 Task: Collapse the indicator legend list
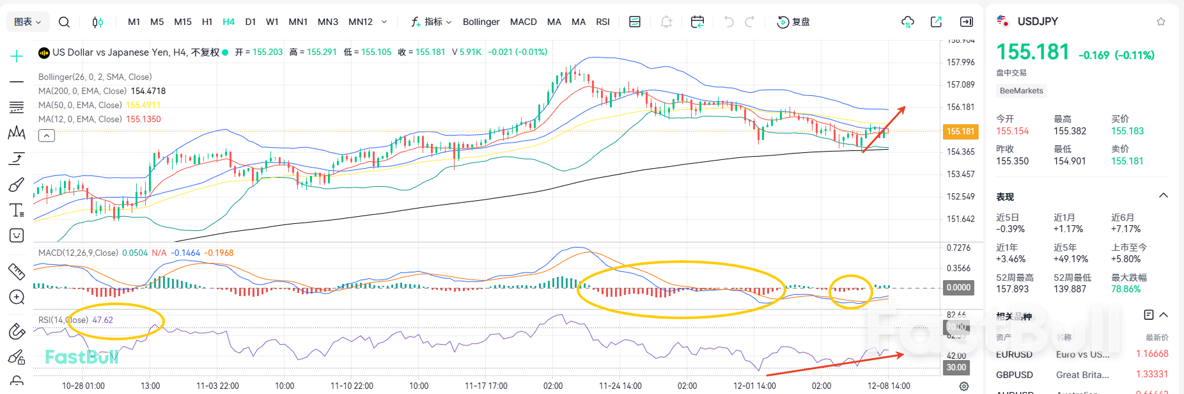pos(47,136)
